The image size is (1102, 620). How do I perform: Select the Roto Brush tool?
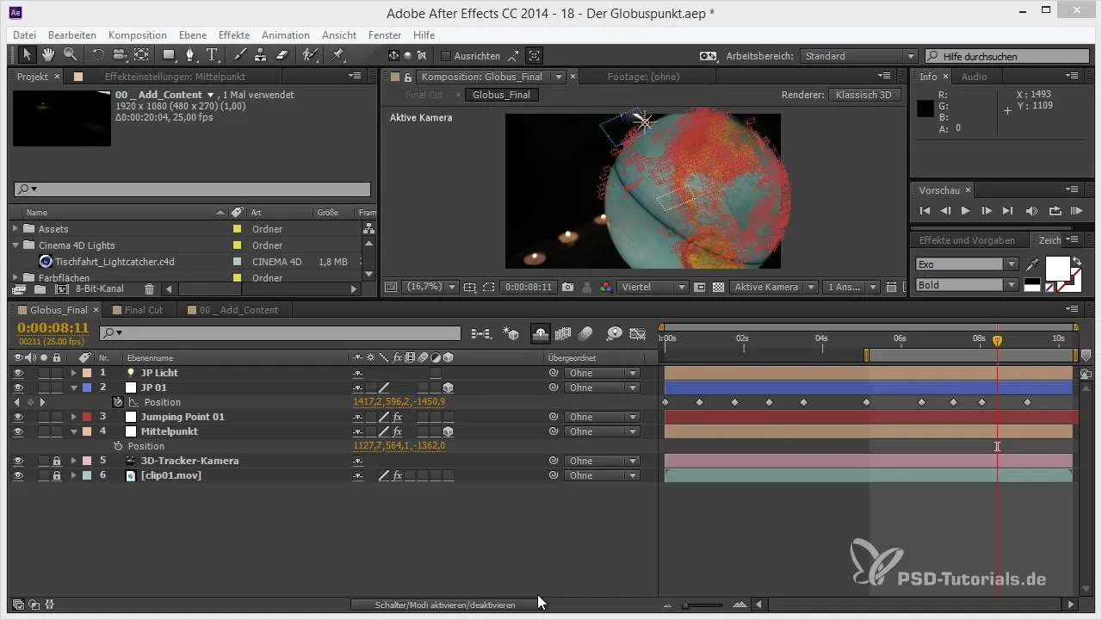(x=310, y=55)
